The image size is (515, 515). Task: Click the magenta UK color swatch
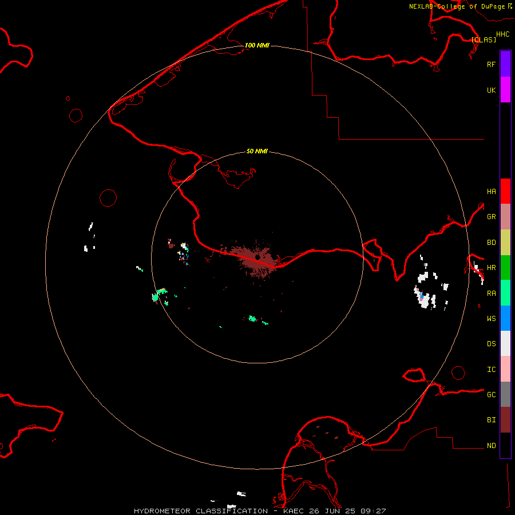(505, 90)
